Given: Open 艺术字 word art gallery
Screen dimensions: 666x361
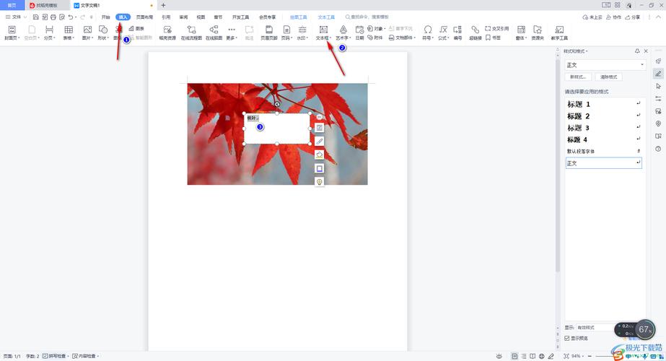Looking at the screenshot, I should tap(343, 32).
